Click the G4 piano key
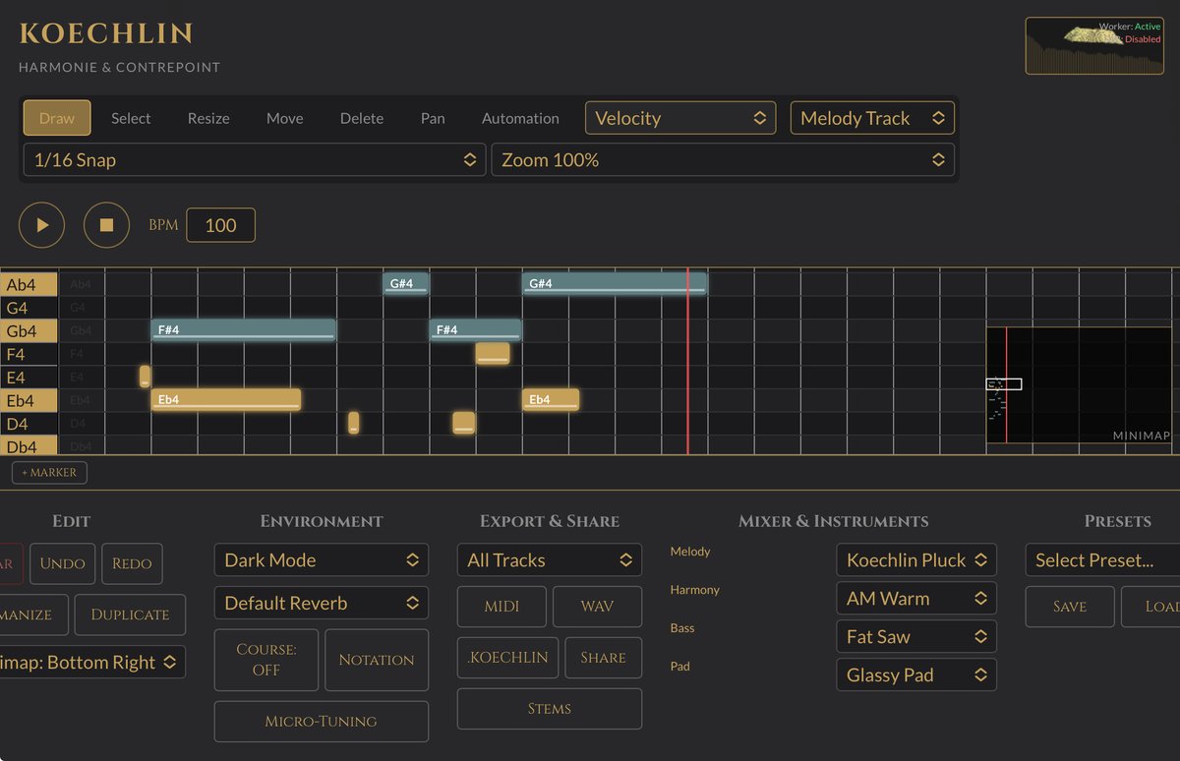This screenshot has height=761, width=1180. [29, 308]
